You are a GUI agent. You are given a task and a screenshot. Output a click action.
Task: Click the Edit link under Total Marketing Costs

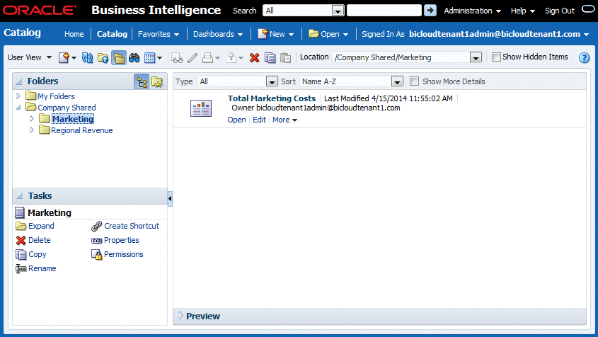[259, 120]
